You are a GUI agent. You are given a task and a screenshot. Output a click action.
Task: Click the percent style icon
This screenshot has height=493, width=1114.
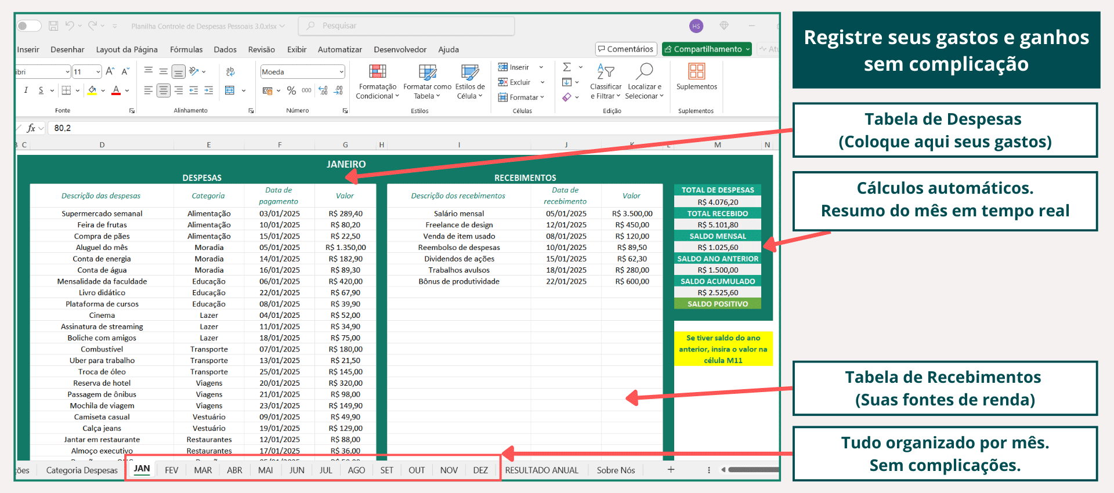(x=291, y=90)
